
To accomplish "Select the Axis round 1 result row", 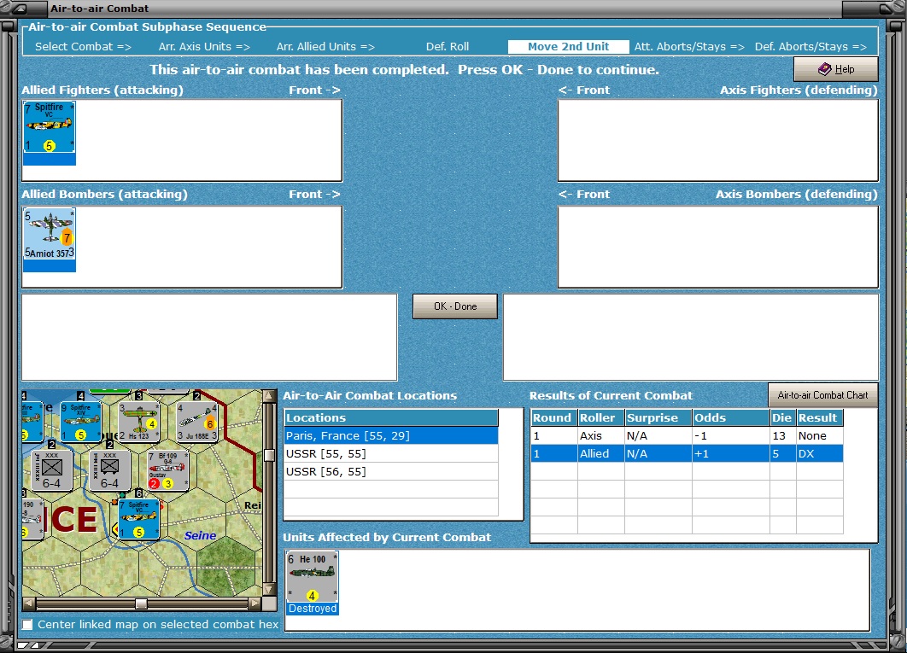I will click(687, 435).
